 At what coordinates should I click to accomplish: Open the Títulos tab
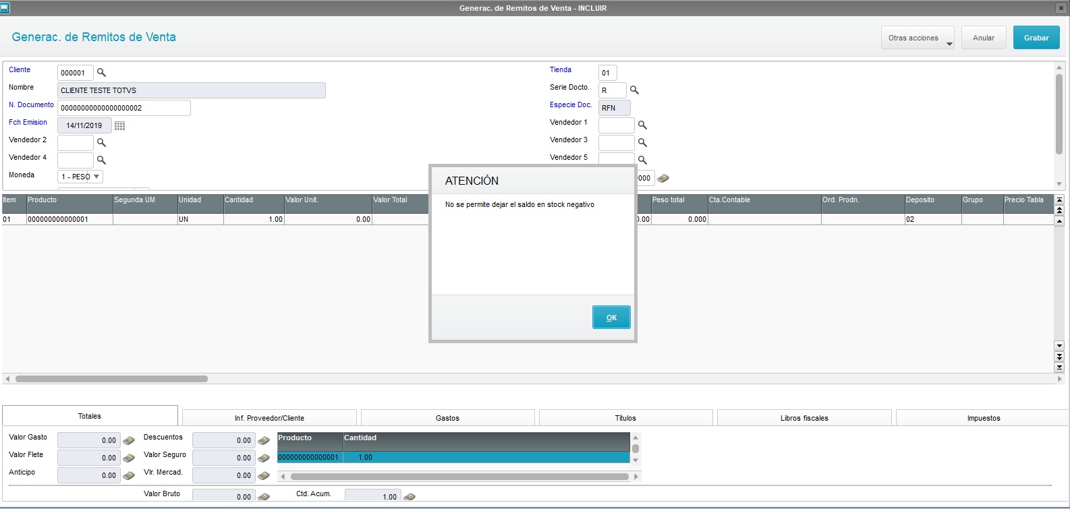pyautogui.click(x=625, y=418)
